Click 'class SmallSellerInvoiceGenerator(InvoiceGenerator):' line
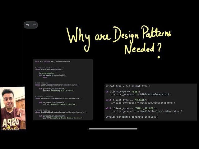199x149 pixels. point(61,112)
